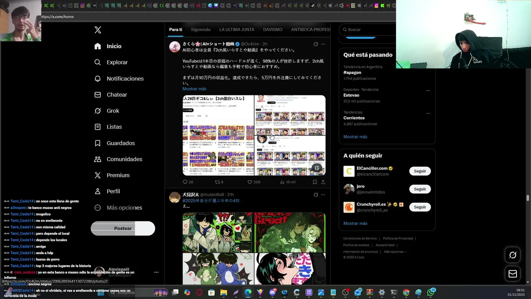Show more follow suggestions via Mostrar más
This screenshot has width=531, height=299.
[x=355, y=223]
